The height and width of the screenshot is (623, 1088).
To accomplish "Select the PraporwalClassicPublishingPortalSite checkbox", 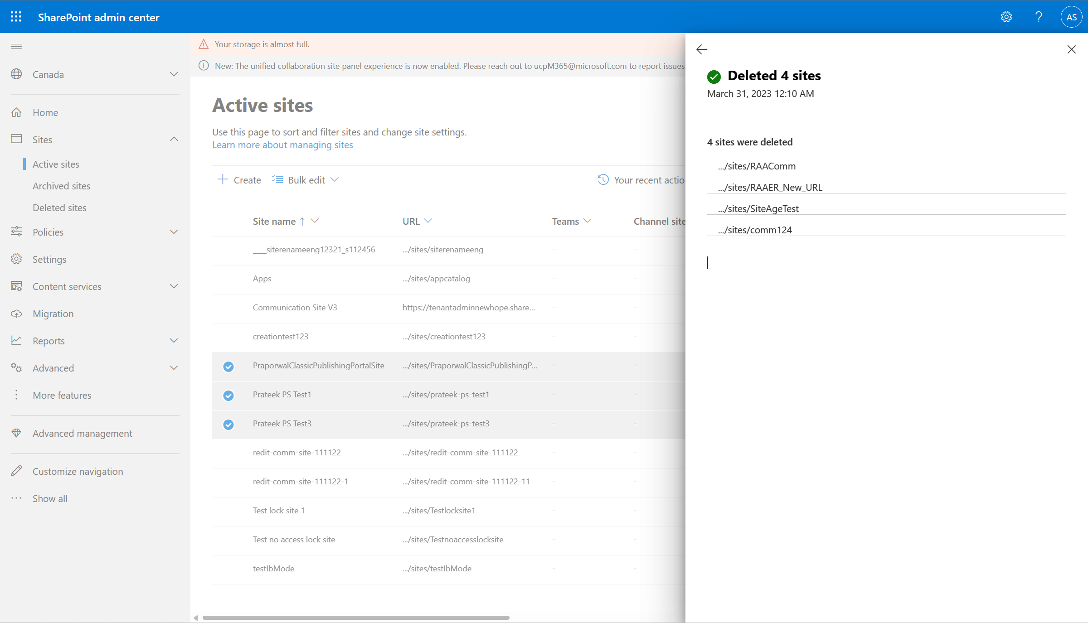I will pos(228,365).
